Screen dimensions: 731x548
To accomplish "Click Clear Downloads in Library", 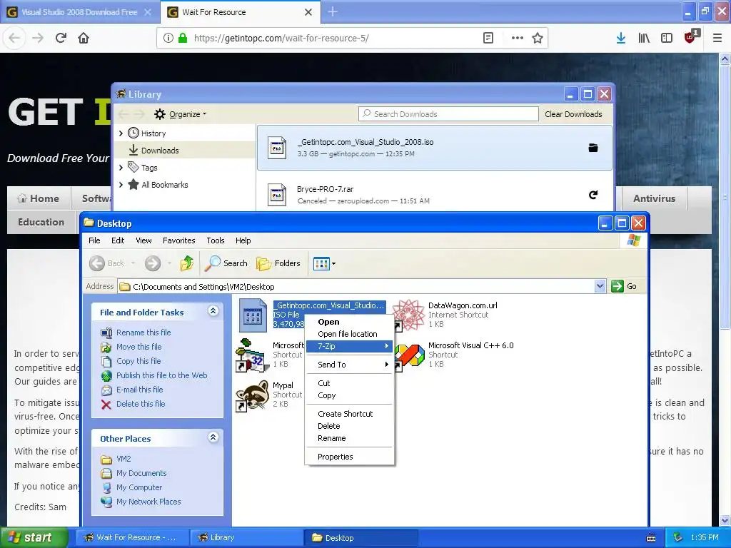I will tap(573, 114).
